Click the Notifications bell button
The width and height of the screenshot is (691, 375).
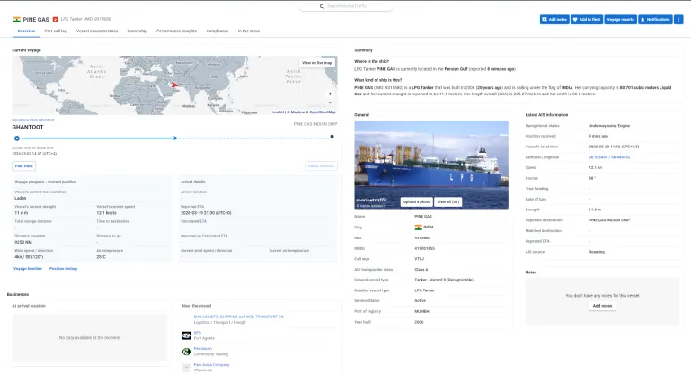(x=656, y=19)
